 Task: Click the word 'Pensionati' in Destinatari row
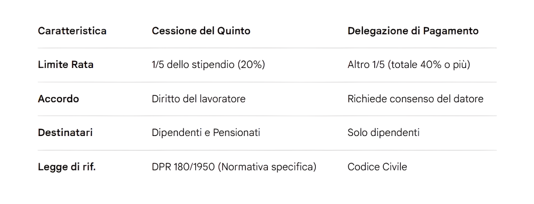(237, 133)
